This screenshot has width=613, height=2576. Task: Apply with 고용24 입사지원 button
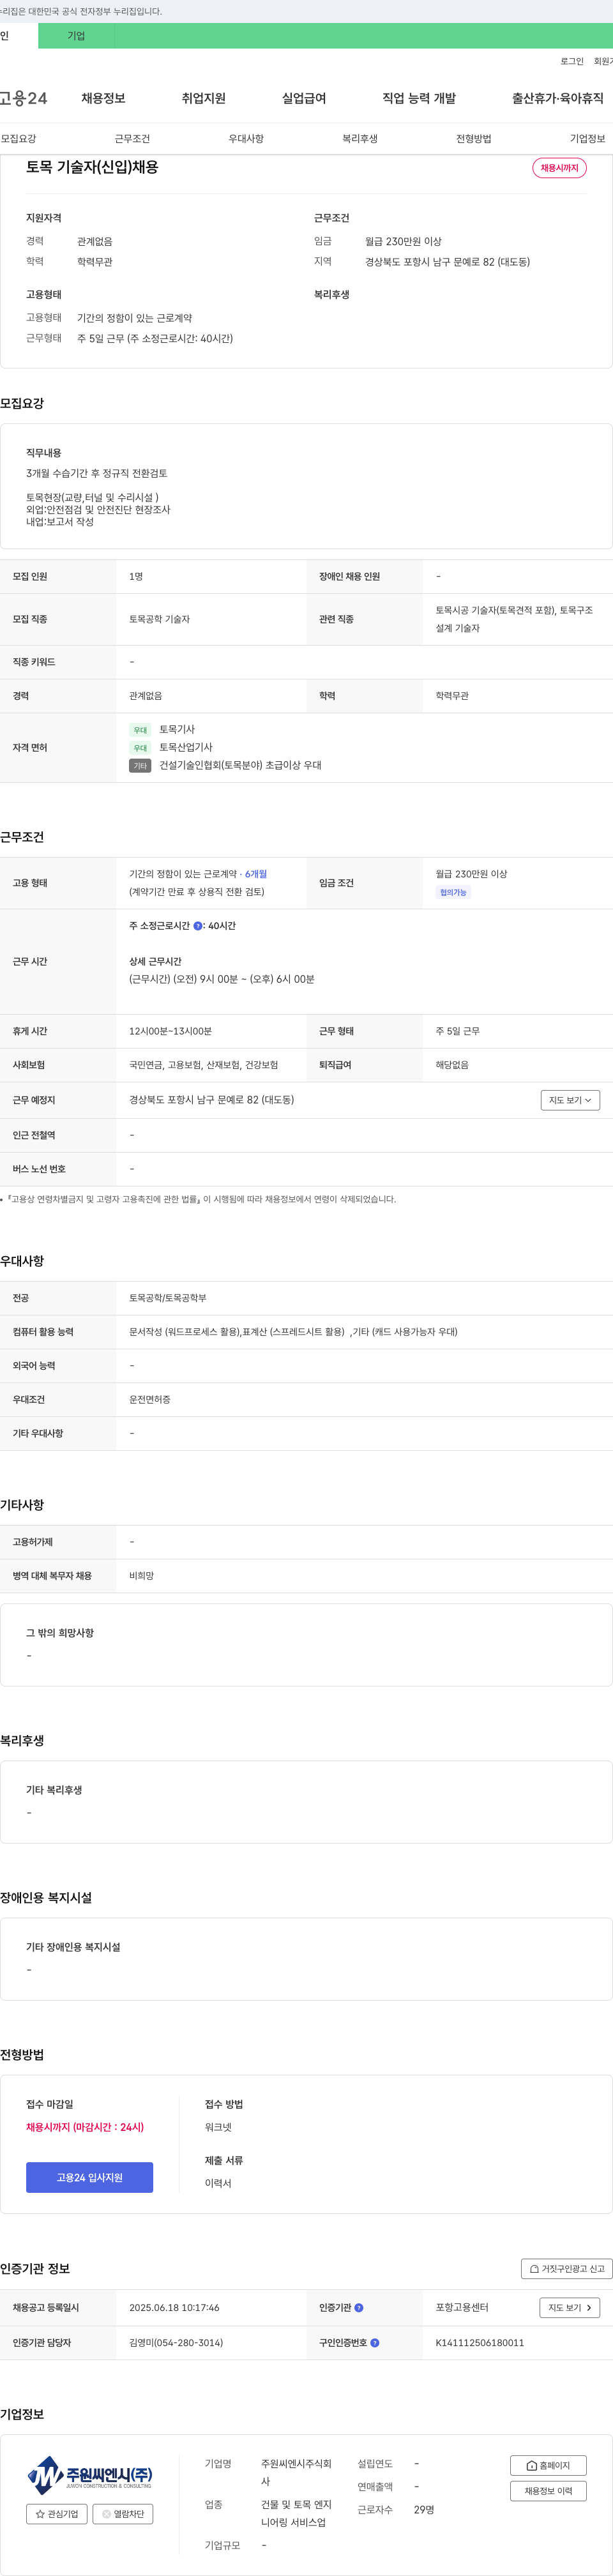point(89,2178)
